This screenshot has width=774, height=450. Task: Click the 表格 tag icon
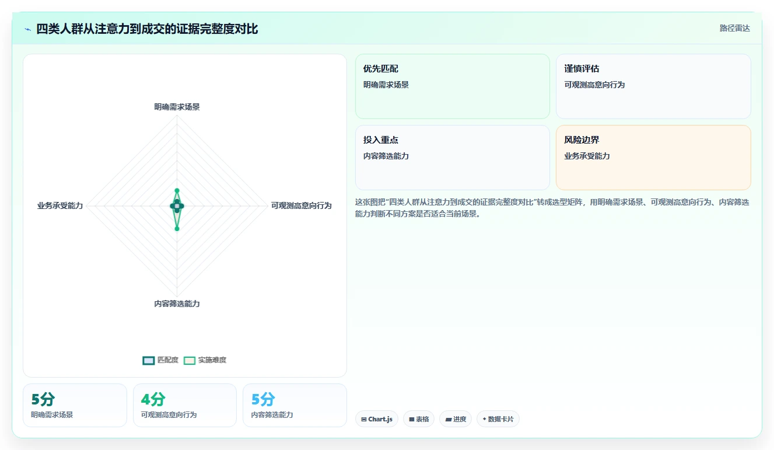point(412,419)
